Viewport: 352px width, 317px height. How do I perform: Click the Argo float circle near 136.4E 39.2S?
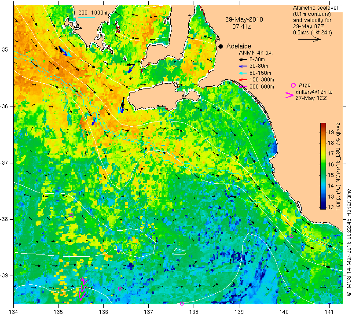point(120,289)
